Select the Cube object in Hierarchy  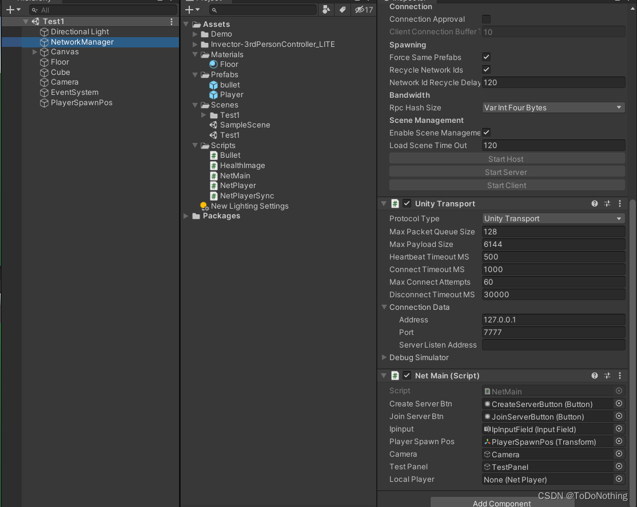(x=60, y=73)
